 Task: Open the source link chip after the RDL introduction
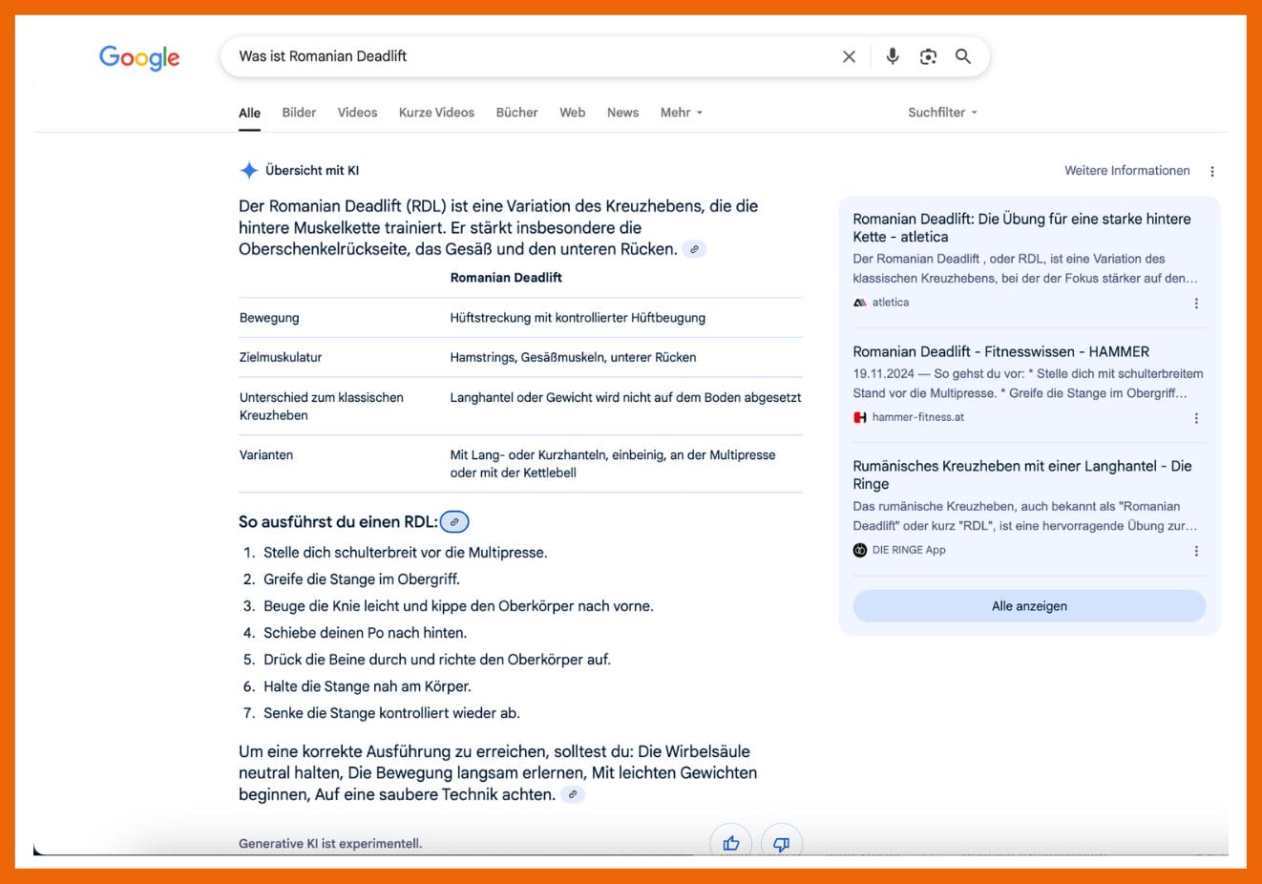(694, 249)
